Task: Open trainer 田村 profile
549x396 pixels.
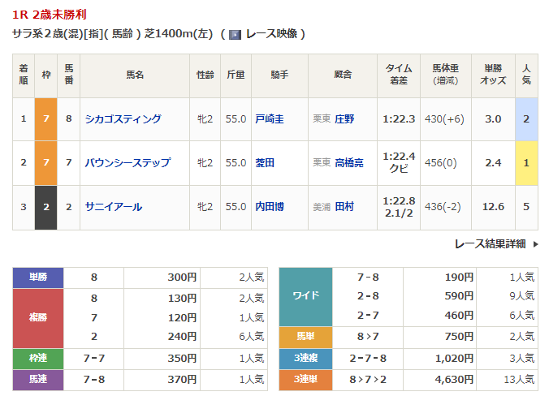Action: (x=344, y=206)
